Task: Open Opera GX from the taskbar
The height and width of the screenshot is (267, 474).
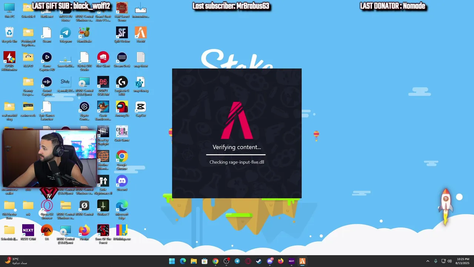Action: pyautogui.click(x=248, y=261)
